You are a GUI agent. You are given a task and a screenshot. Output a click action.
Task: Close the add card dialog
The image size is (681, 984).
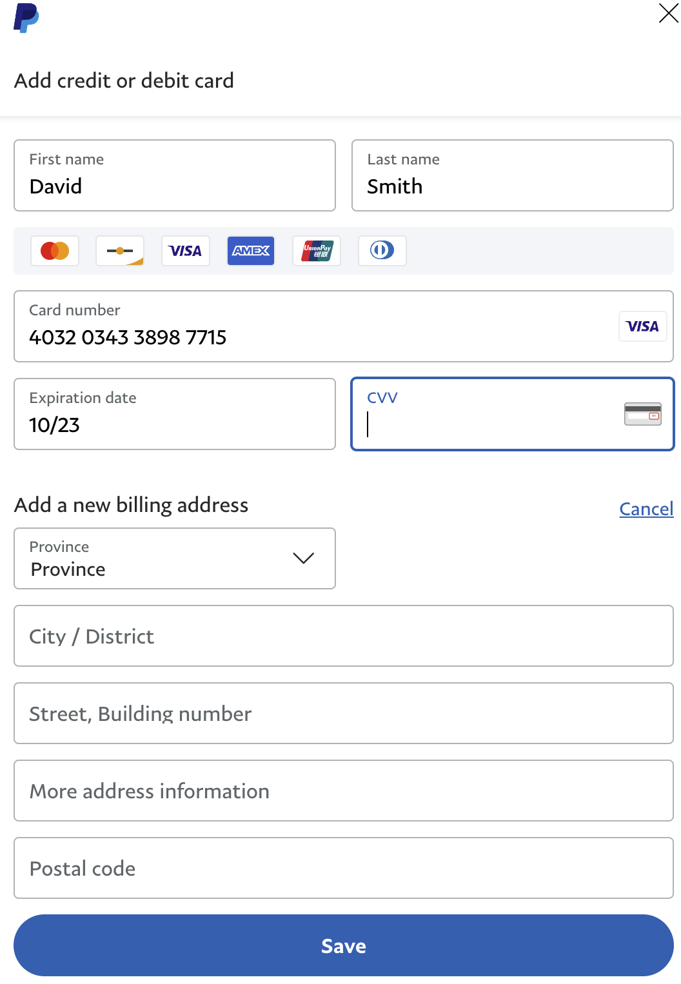point(668,13)
